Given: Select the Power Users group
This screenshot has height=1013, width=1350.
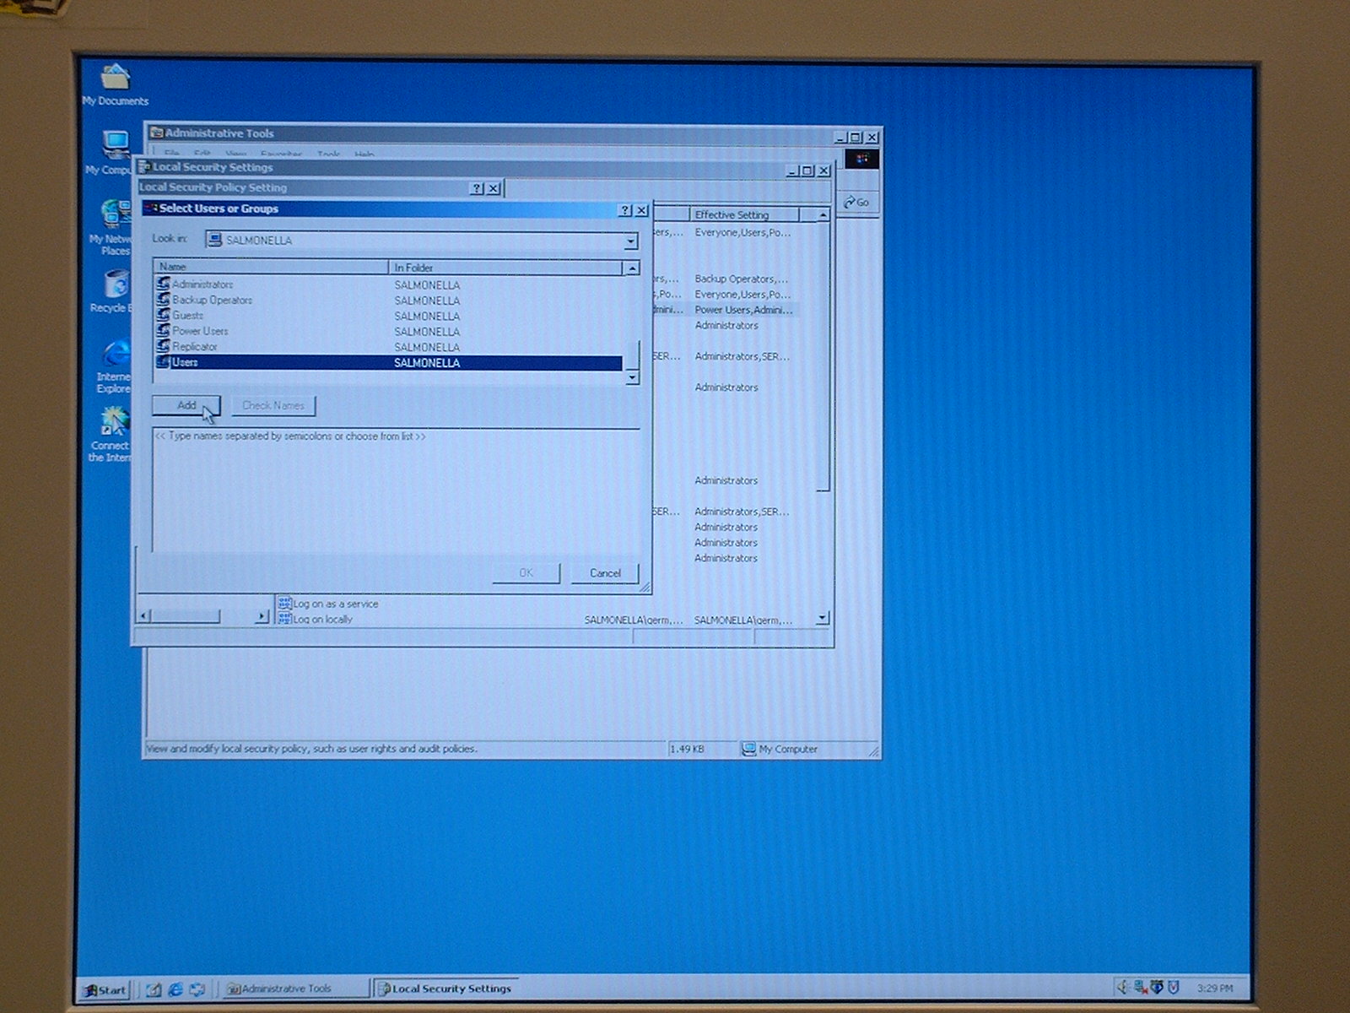Looking at the screenshot, I should (200, 331).
